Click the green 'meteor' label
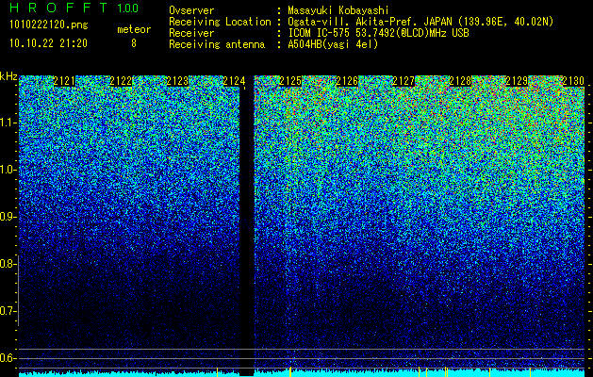593x377 pixels. pos(134,29)
